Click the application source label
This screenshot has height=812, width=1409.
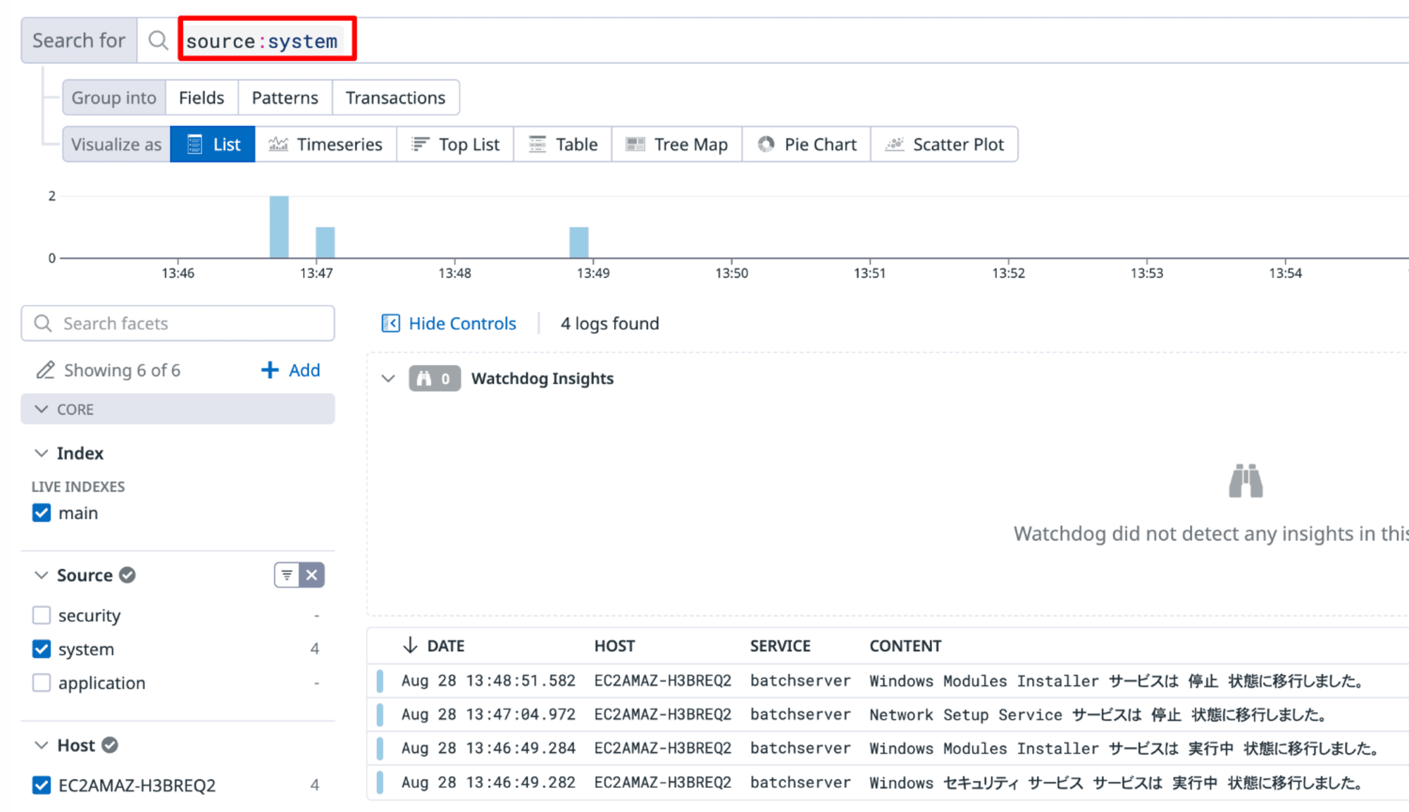101,682
